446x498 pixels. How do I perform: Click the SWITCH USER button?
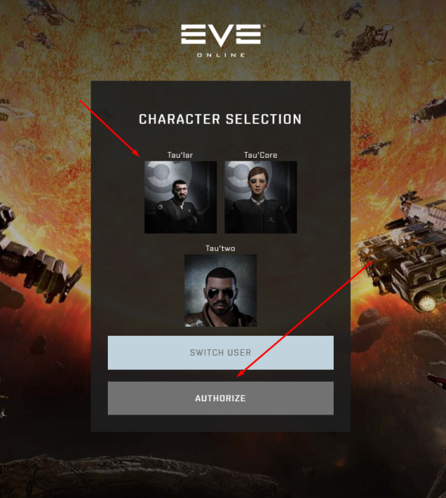coord(221,353)
